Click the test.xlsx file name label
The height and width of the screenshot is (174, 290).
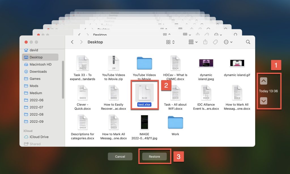pos(144,105)
